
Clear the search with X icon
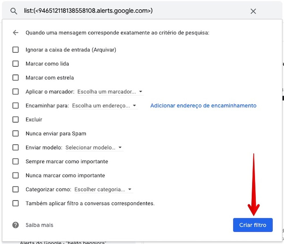tap(253, 11)
